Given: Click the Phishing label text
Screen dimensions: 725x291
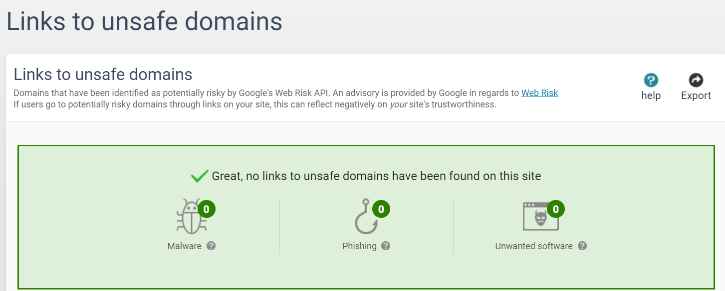Looking at the screenshot, I should [x=359, y=246].
